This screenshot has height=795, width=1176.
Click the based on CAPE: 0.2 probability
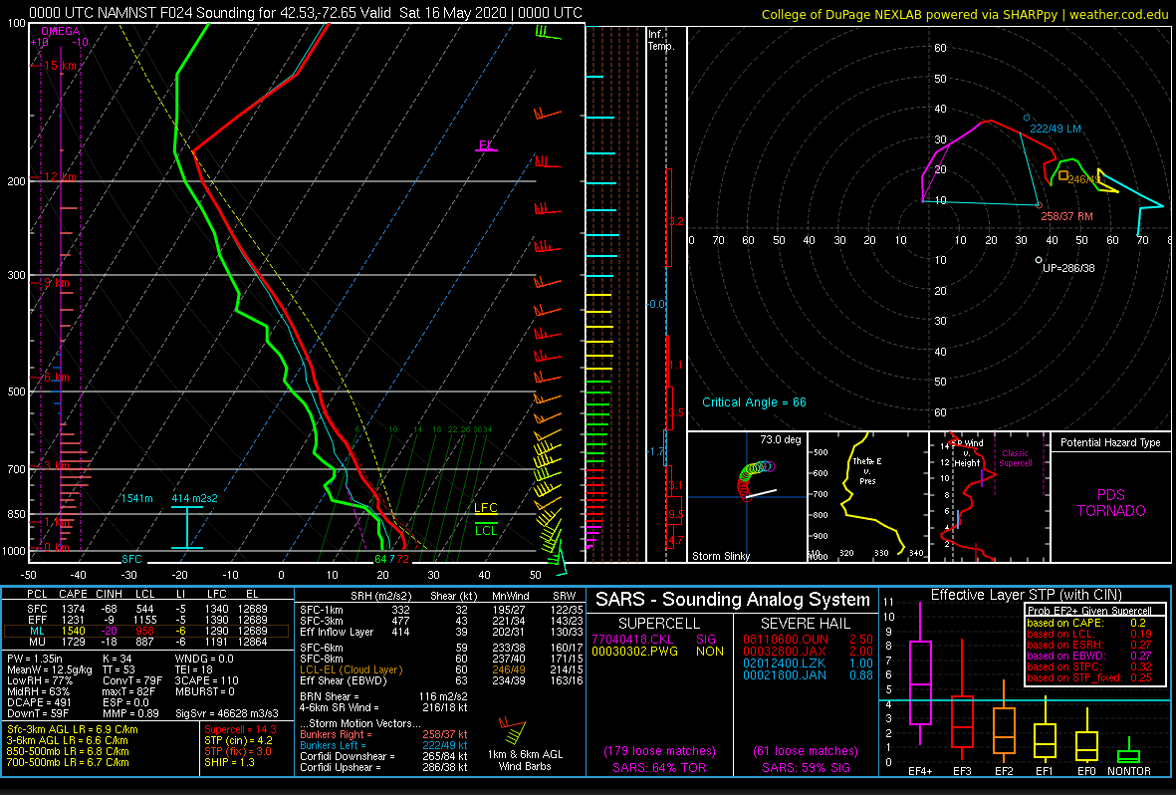[1086, 623]
